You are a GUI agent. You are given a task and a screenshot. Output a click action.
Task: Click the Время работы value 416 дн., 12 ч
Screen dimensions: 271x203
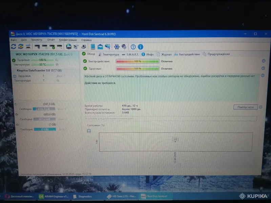point(130,106)
